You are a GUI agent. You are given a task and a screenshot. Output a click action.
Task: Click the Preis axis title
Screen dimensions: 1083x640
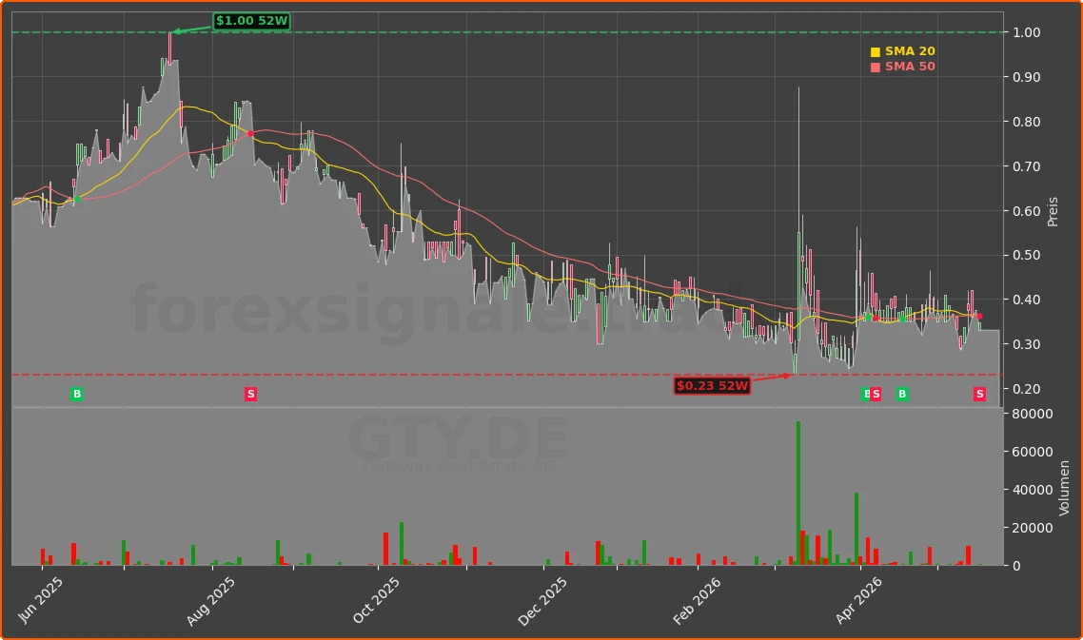(1053, 211)
